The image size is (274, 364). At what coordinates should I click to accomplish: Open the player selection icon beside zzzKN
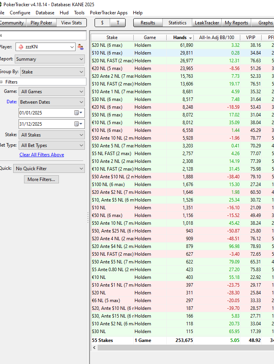81,47
